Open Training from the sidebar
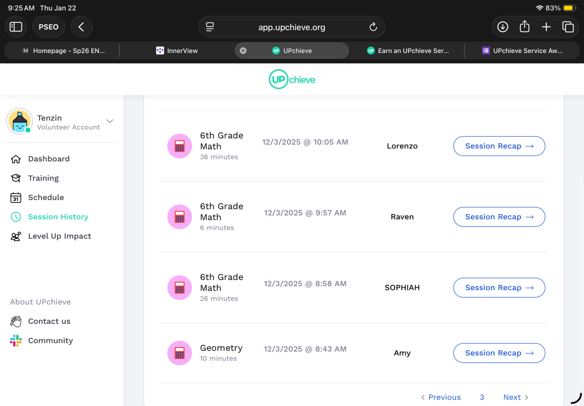 pyautogui.click(x=43, y=178)
